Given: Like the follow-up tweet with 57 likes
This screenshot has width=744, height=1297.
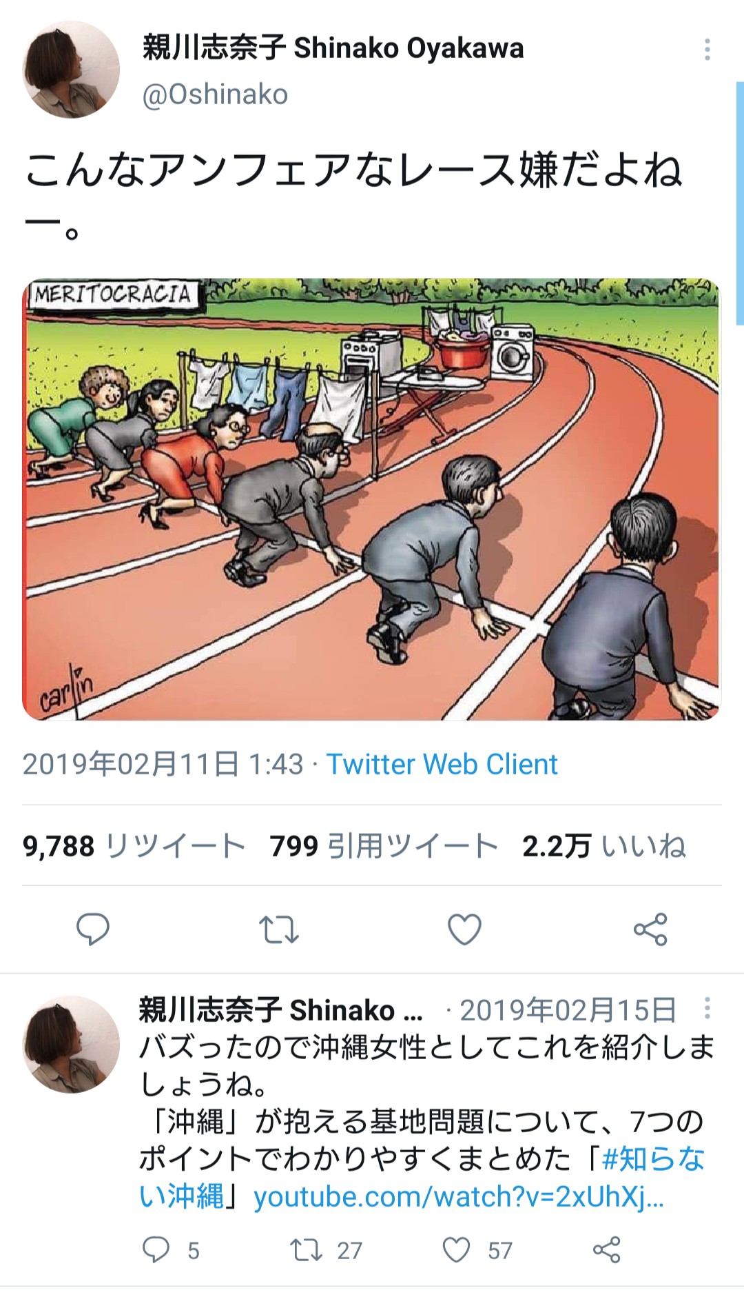Looking at the screenshot, I should coord(457,1249).
